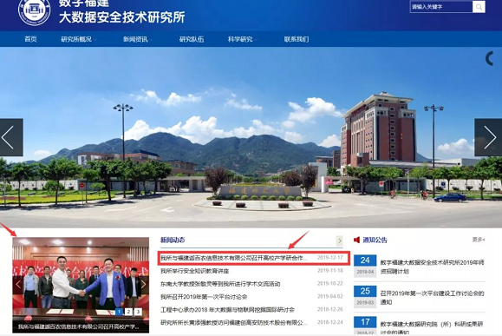Image resolution: width=502 pixels, height=336 pixels.
Task: Select carousel page 3 indicator
Action: point(138,312)
